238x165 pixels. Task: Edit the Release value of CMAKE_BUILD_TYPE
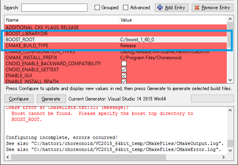(x=128, y=46)
